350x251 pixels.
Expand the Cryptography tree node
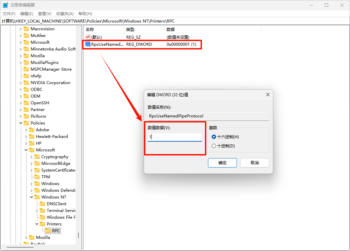coord(32,157)
